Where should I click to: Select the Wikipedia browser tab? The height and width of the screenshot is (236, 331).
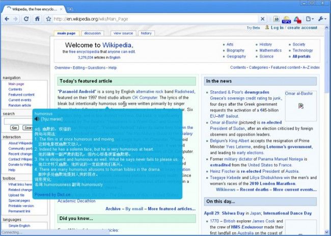[x=34, y=9]
